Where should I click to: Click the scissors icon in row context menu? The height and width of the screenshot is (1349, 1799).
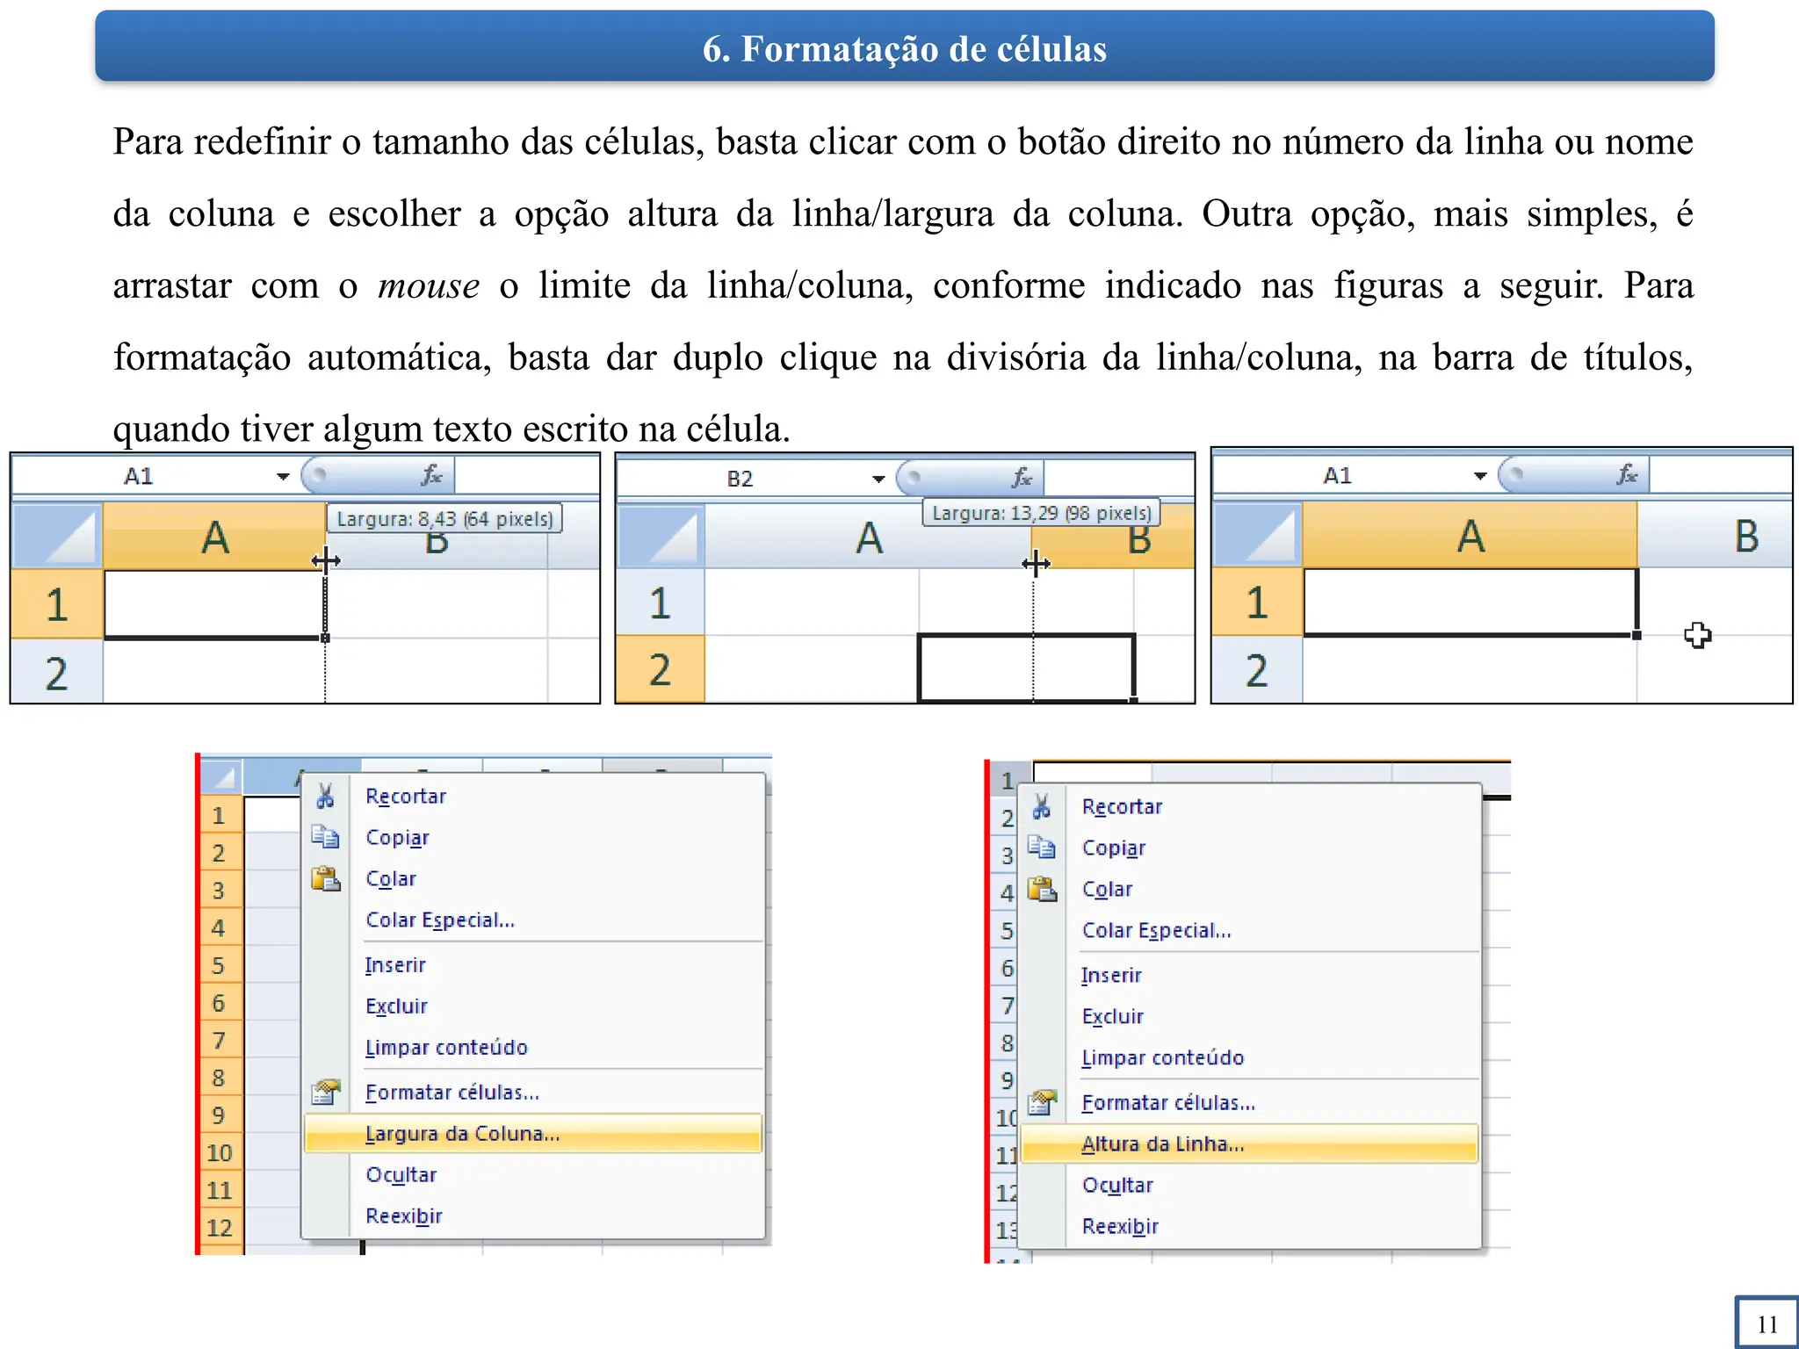click(x=1042, y=806)
